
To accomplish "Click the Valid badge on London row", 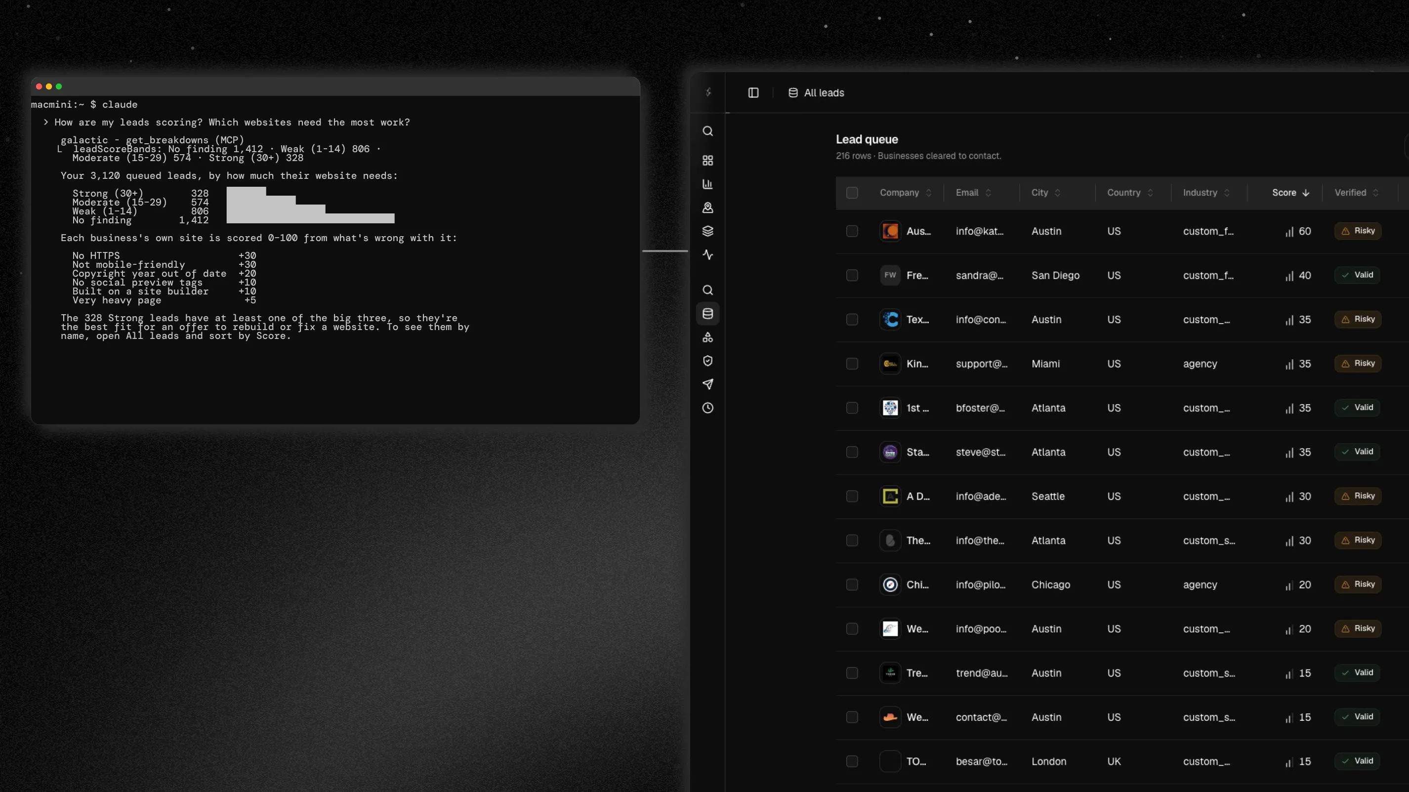I will 1357,761.
